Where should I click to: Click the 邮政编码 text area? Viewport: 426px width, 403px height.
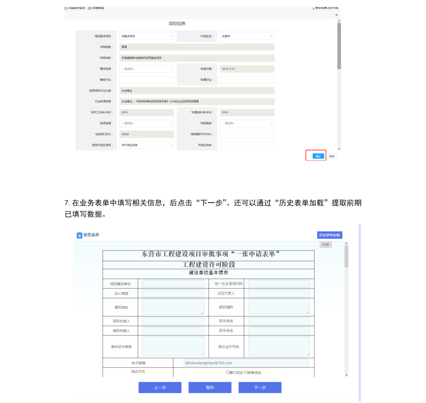(279, 306)
